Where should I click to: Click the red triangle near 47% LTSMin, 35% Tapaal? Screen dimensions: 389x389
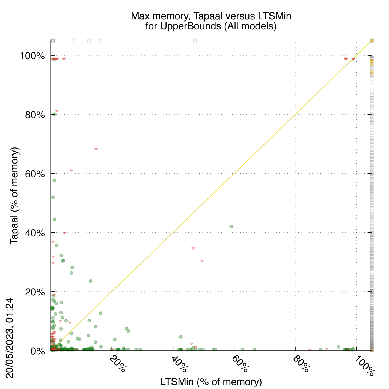[x=193, y=248]
